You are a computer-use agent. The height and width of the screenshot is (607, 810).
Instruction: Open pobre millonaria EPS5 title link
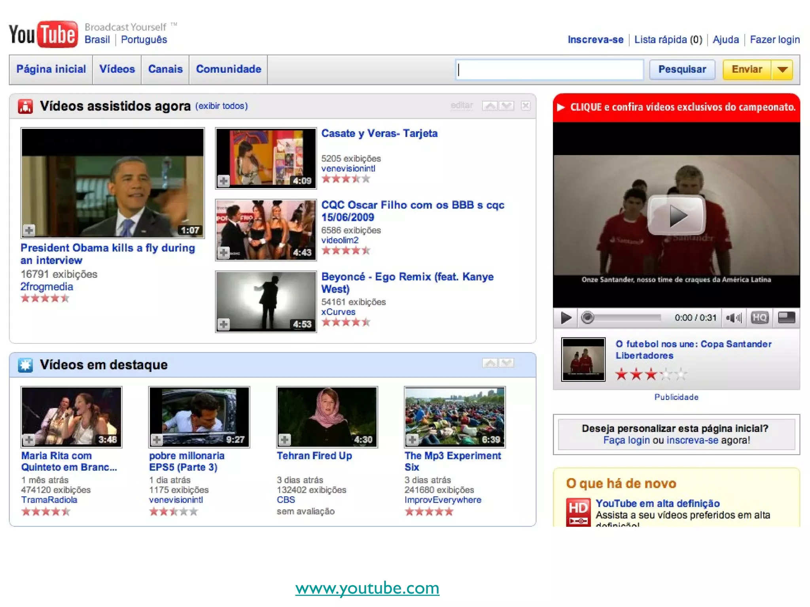(x=187, y=461)
